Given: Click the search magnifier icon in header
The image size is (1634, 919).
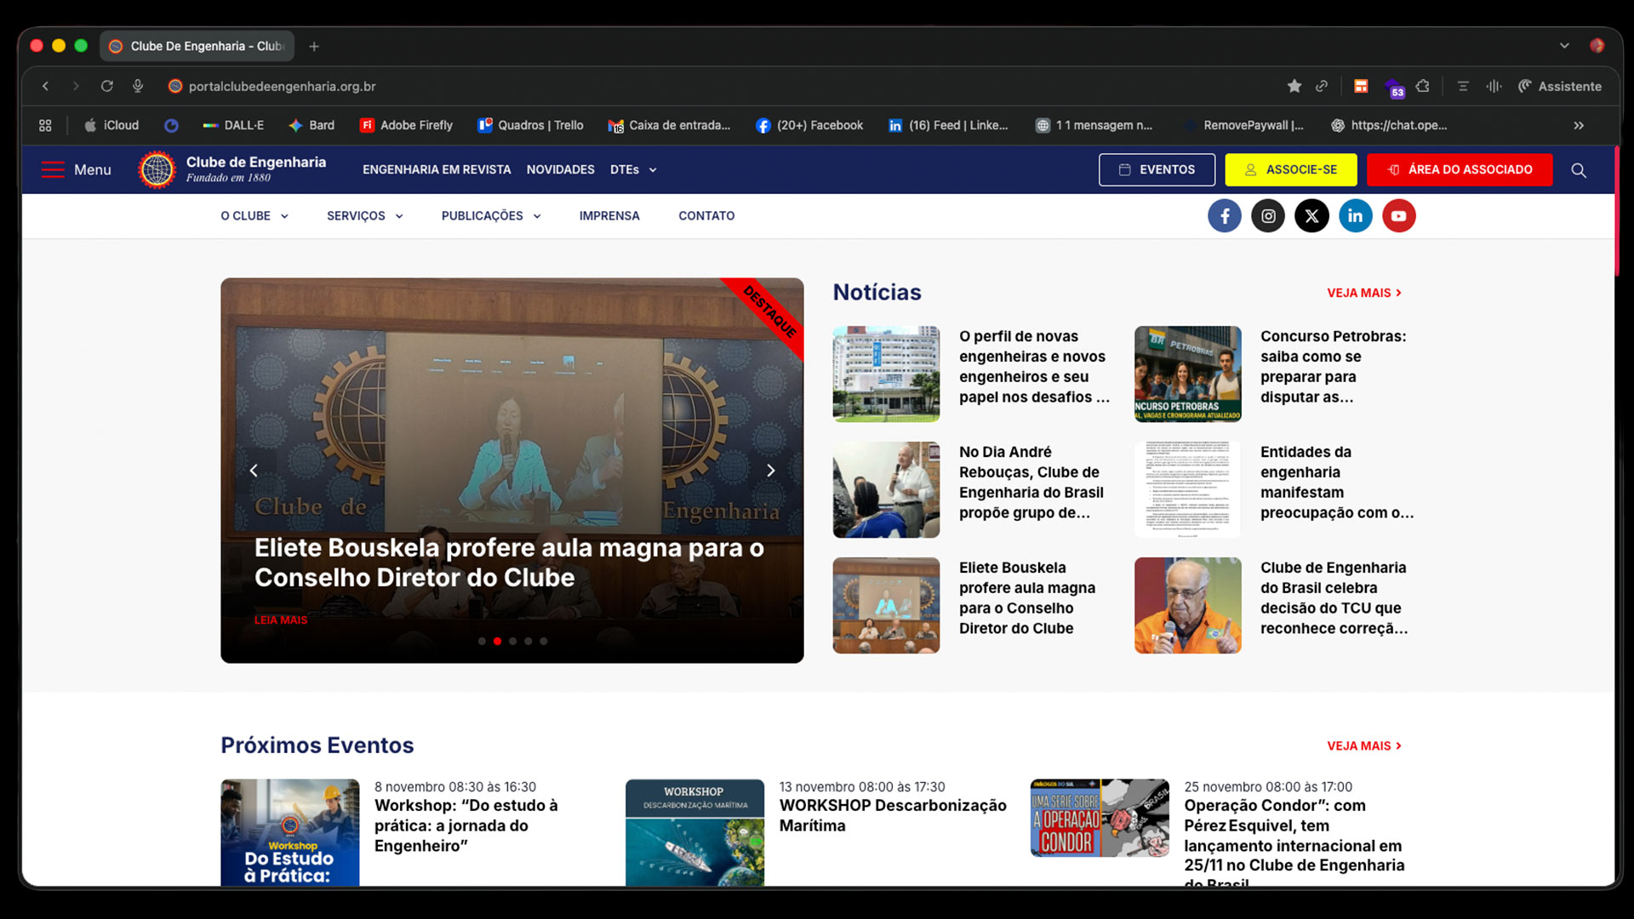Looking at the screenshot, I should point(1579,170).
